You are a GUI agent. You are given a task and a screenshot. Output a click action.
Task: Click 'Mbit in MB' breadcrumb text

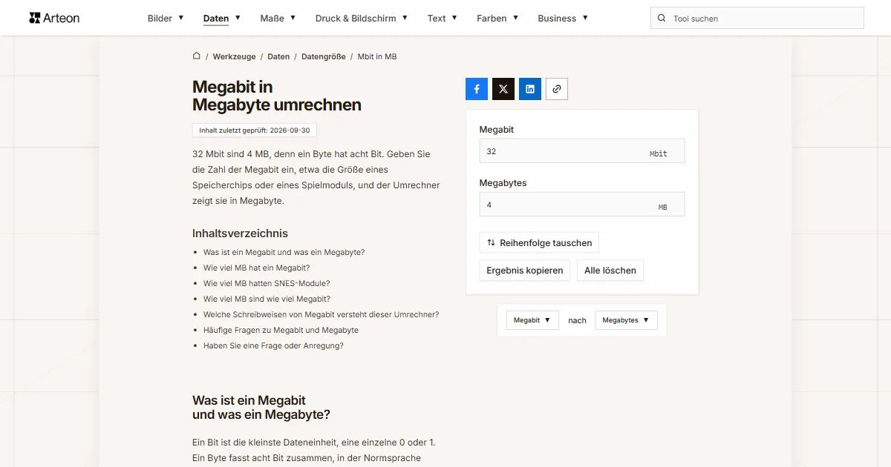(x=377, y=56)
